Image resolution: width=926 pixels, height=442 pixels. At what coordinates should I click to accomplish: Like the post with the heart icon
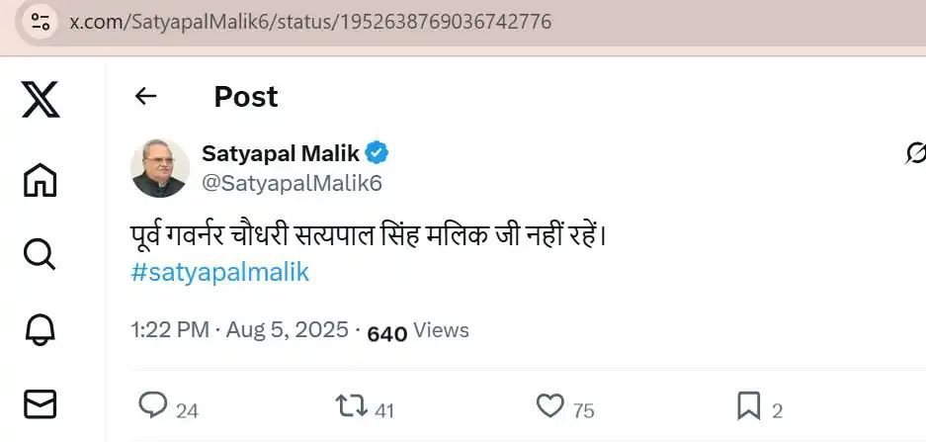pos(549,406)
